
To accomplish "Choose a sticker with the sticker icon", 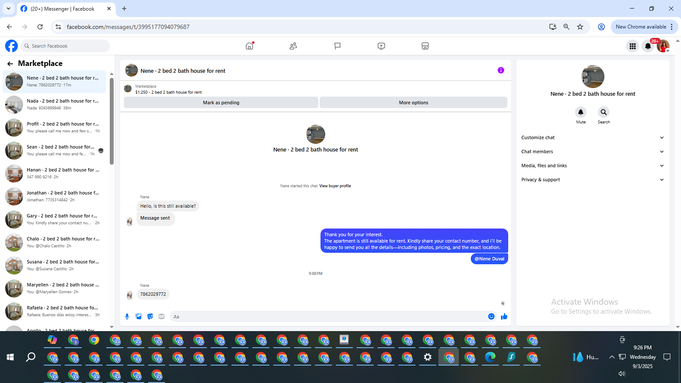I will pos(150,316).
